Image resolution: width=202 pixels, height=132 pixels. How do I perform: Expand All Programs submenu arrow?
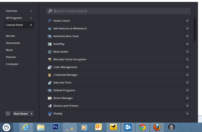tap(31, 18)
